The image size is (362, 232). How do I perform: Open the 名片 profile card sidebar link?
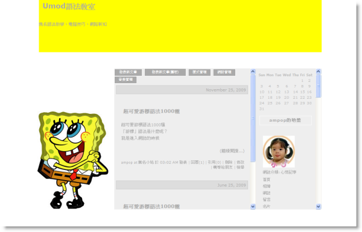click(x=267, y=206)
